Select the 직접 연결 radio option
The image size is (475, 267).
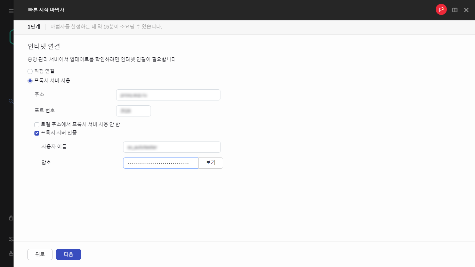tap(30, 71)
